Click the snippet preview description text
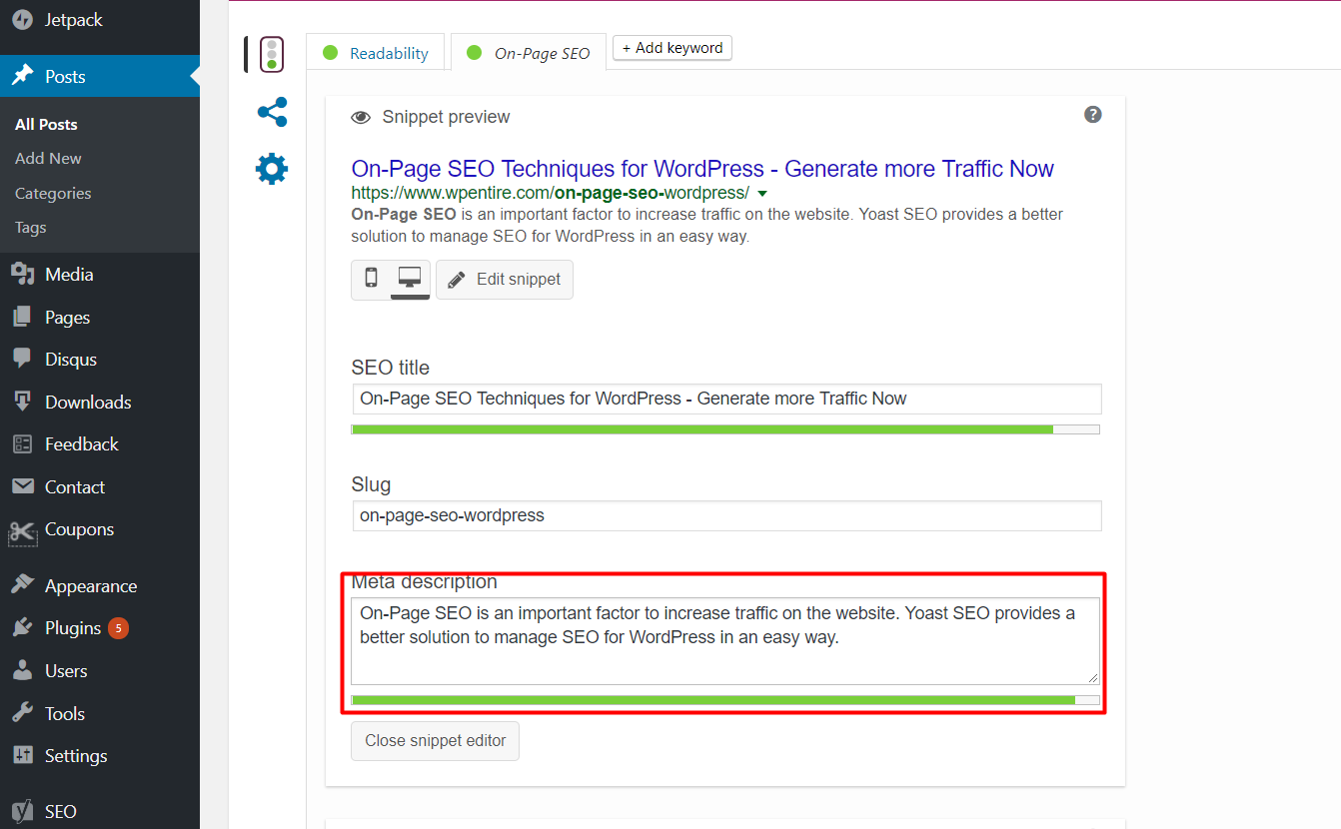This screenshot has height=829, width=1341. (707, 226)
